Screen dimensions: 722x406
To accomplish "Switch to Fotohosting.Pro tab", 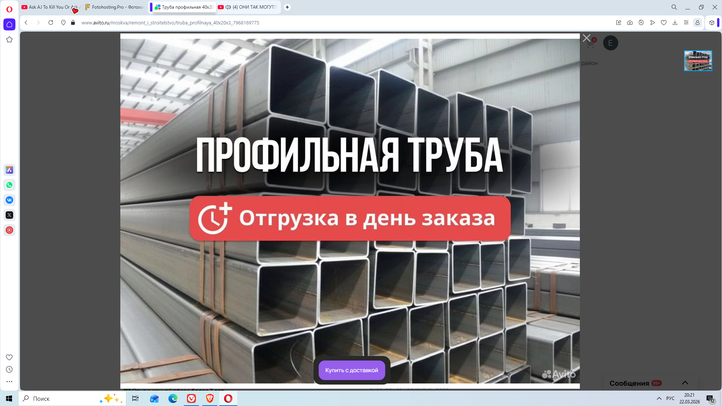I will pyautogui.click(x=115, y=7).
